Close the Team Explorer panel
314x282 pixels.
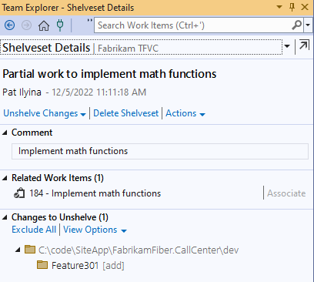tap(305, 7)
